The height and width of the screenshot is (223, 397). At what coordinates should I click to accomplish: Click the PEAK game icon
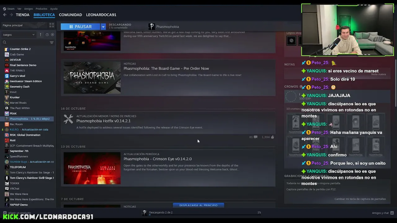coord(7,113)
